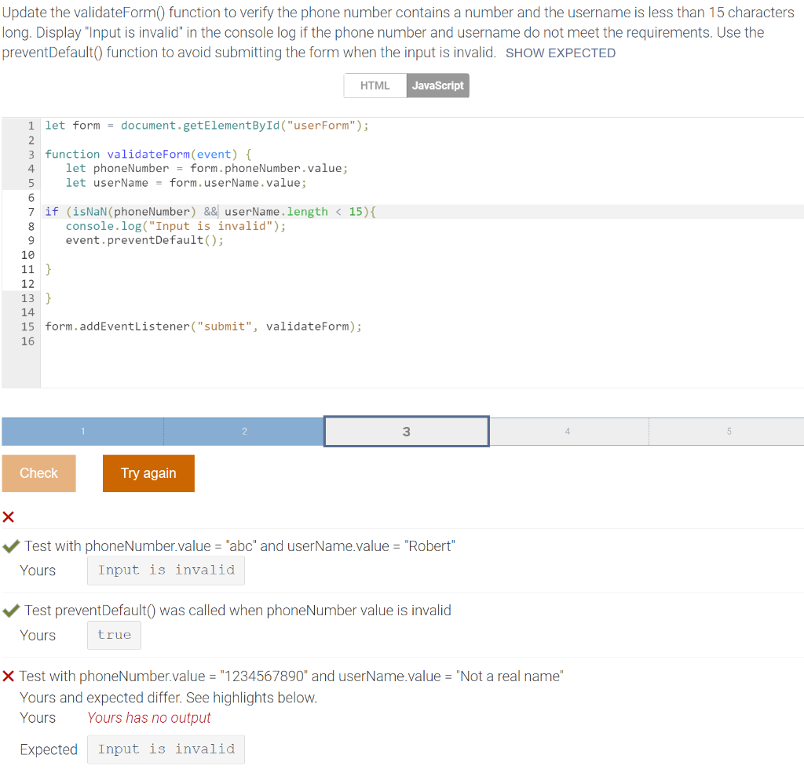The height and width of the screenshot is (773, 804).
Task: Select step 3 in the progress bar
Action: click(406, 431)
